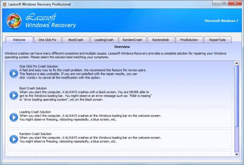Close the Lazesoft Windows Recovery window
This screenshot has height=165, width=244.
235,3
